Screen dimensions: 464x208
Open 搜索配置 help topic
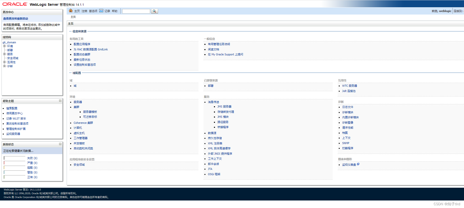click(x=12, y=108)
